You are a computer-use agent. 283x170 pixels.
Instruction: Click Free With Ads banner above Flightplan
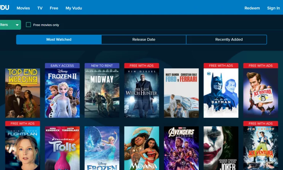(x=22, y=124)
